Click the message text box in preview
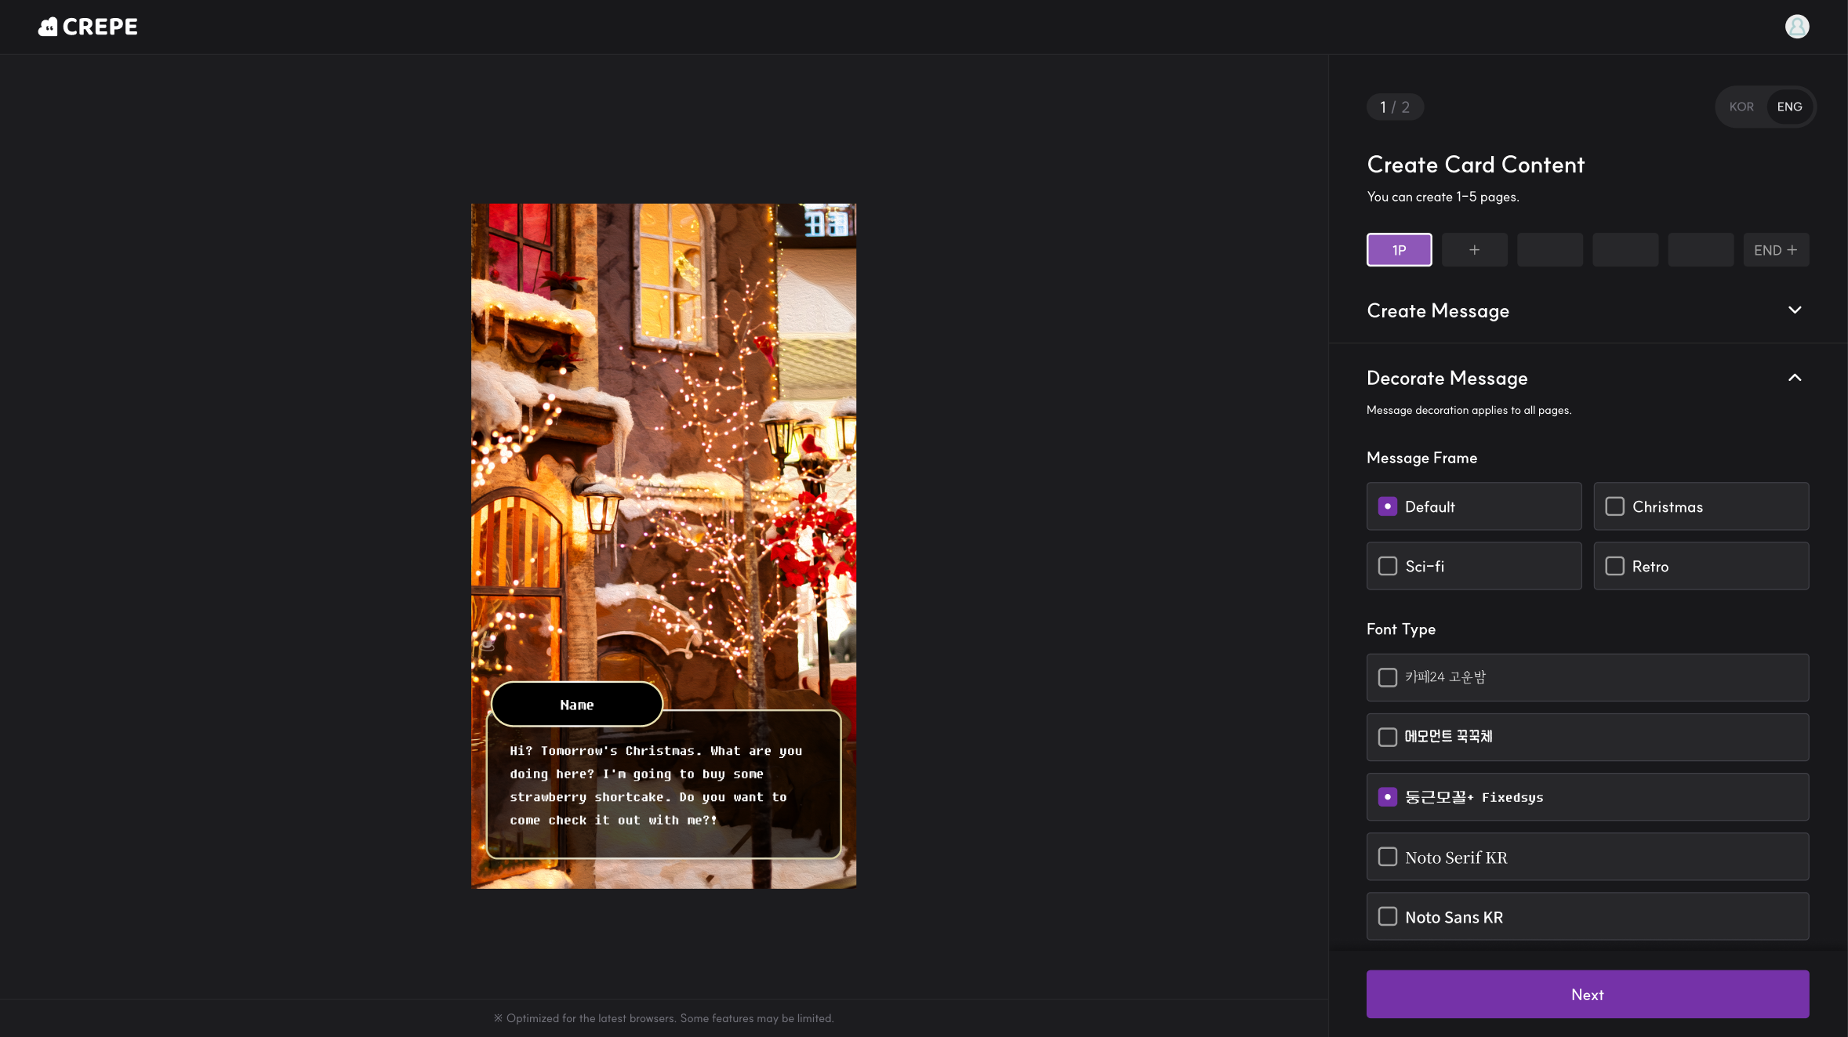Image resolution: width=1848 pixels, height=1037 pixels. coord(663,785)
